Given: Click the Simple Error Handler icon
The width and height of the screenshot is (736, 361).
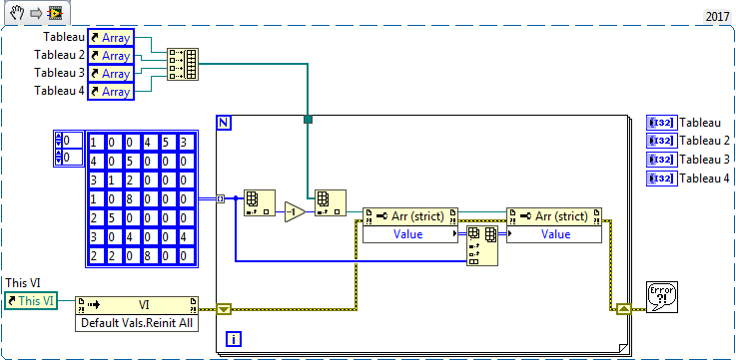Looking at the screenshot, I should 662,297.
